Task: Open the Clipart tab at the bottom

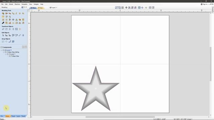Action: coord(13,116)
